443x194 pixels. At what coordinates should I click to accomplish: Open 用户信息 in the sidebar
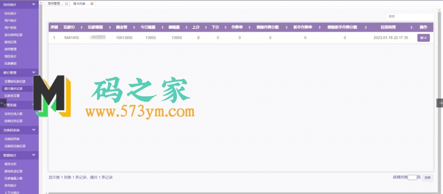pos(10,28)
